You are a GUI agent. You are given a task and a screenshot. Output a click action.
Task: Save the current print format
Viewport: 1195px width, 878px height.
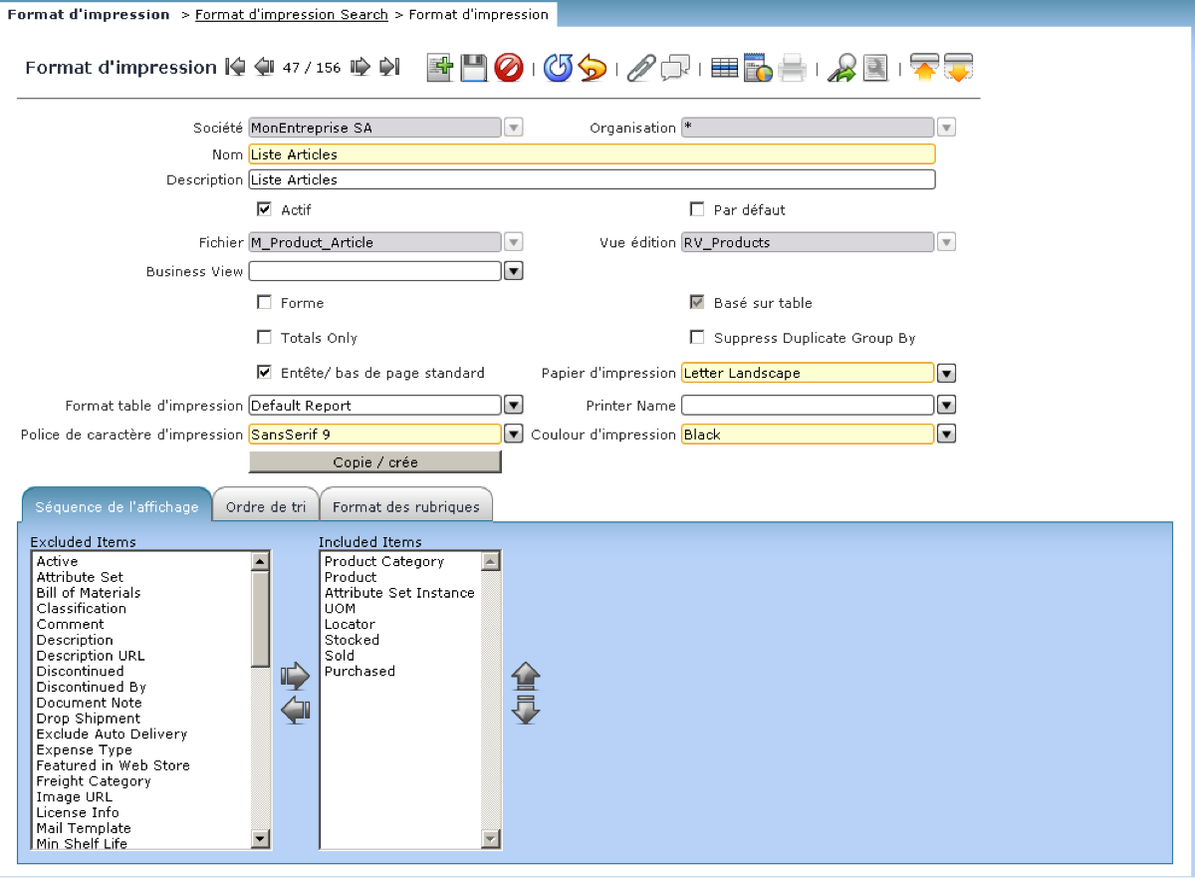[x=474, y=68]
